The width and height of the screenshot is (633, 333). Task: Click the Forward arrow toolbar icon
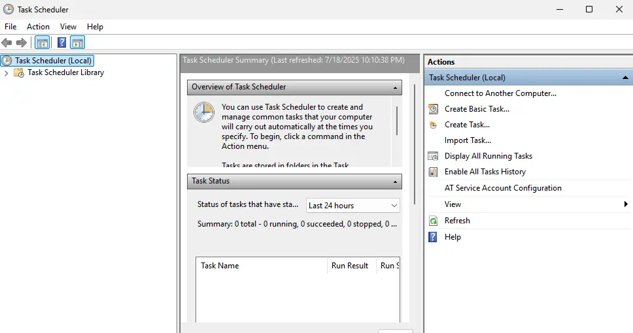click(x=22, y=43)
